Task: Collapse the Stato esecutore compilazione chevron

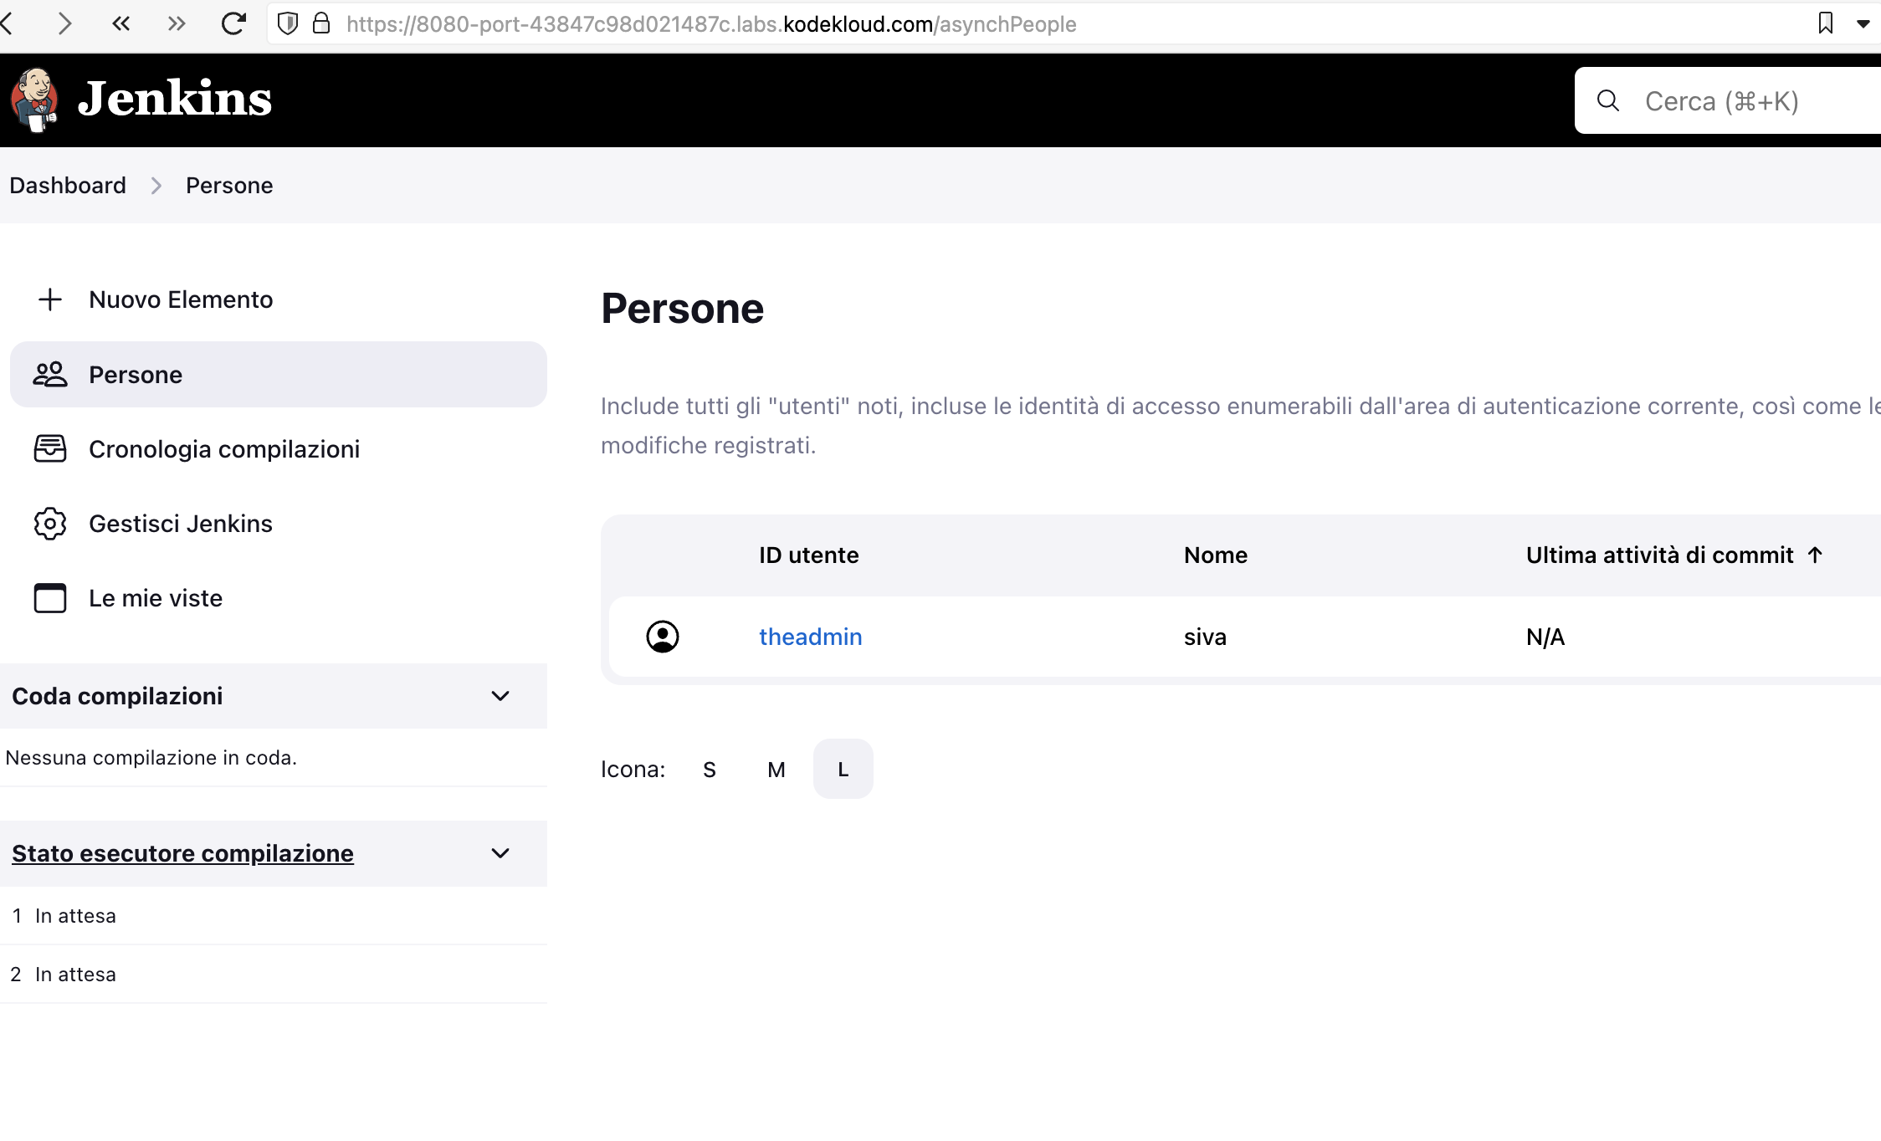Action: [500, 853]
